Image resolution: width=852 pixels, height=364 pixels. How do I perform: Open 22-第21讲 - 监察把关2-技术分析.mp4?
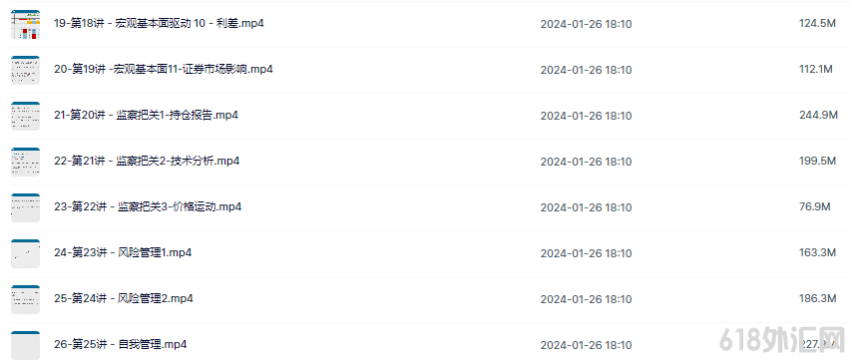147,162
